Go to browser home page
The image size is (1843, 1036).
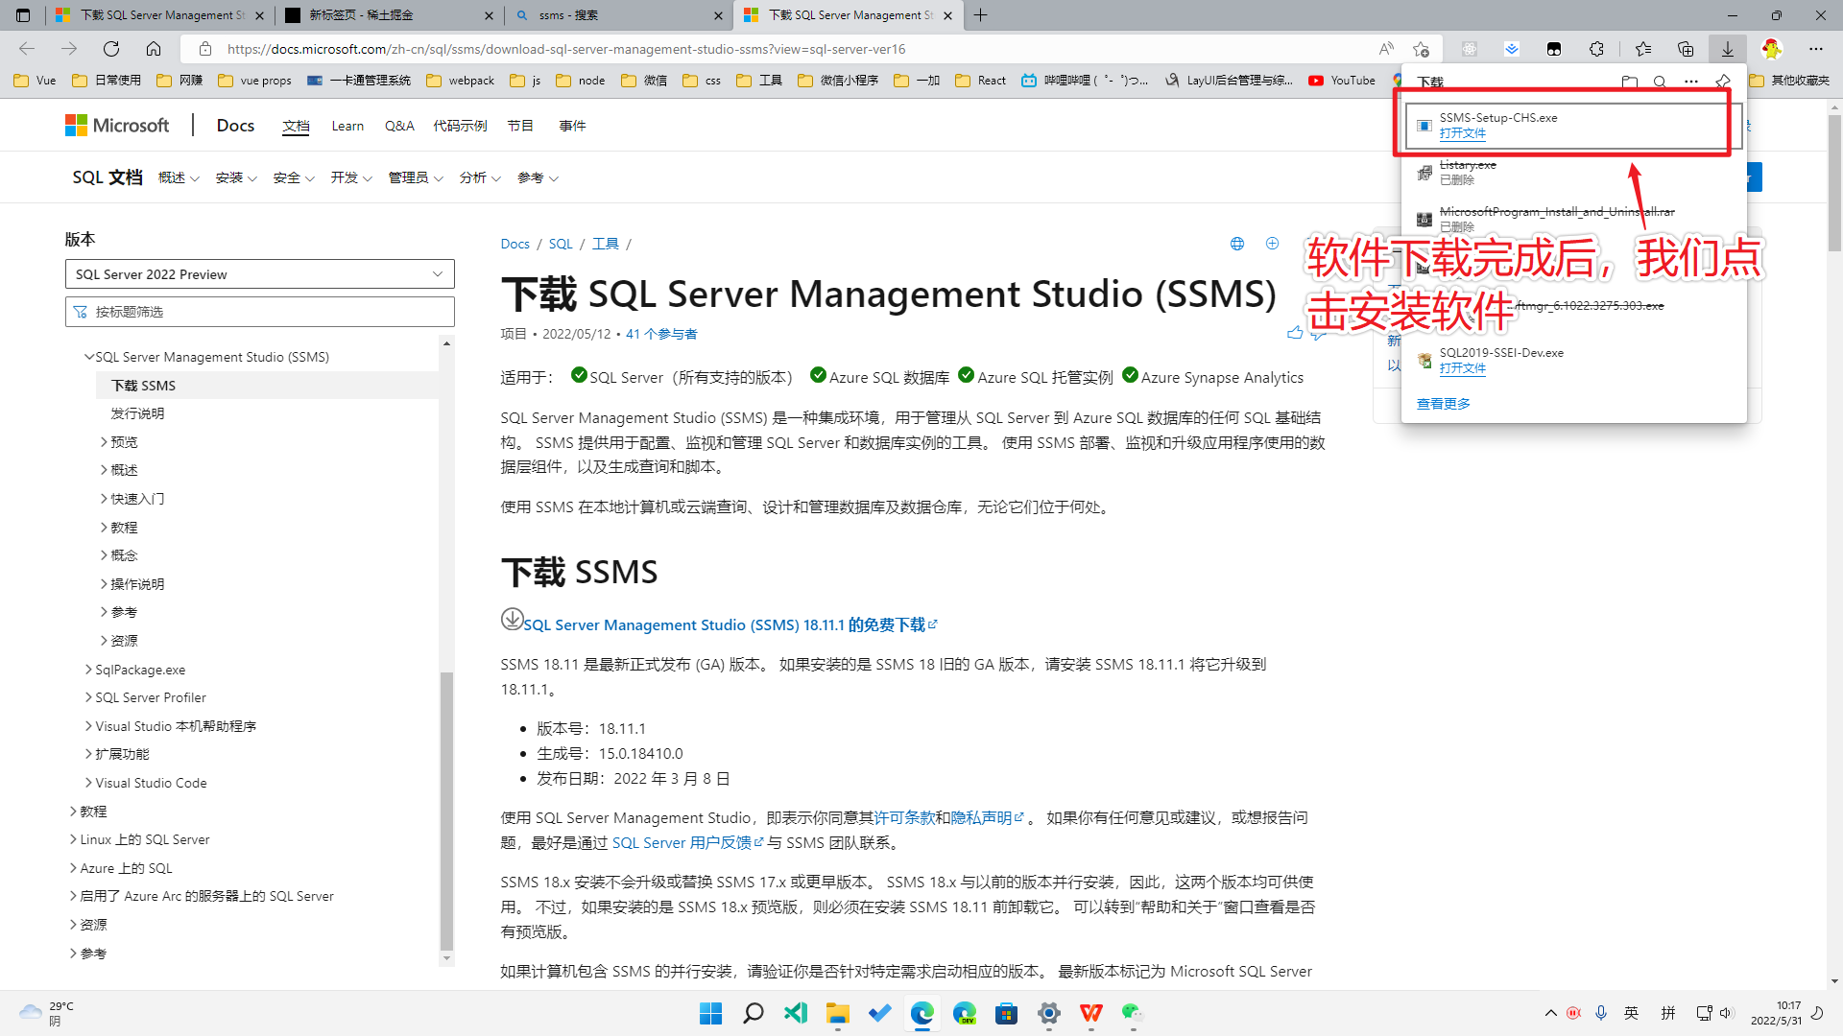(154, 49)
